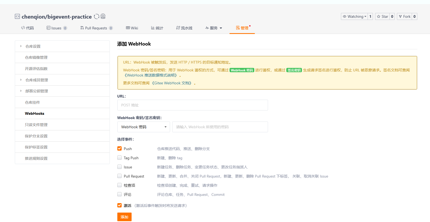Click the URL POST 地址 input field
The width and height of the screenshot is (430, 222).
(x=192, y=105)
